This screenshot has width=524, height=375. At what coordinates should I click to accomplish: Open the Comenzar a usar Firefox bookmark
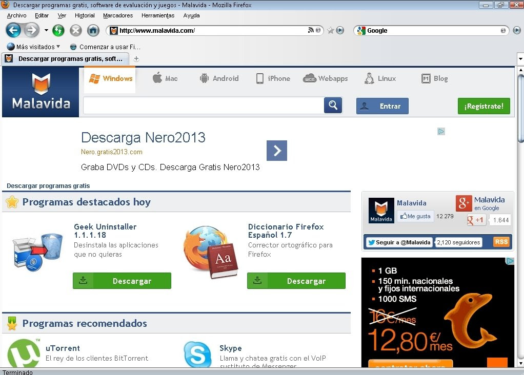105,47
